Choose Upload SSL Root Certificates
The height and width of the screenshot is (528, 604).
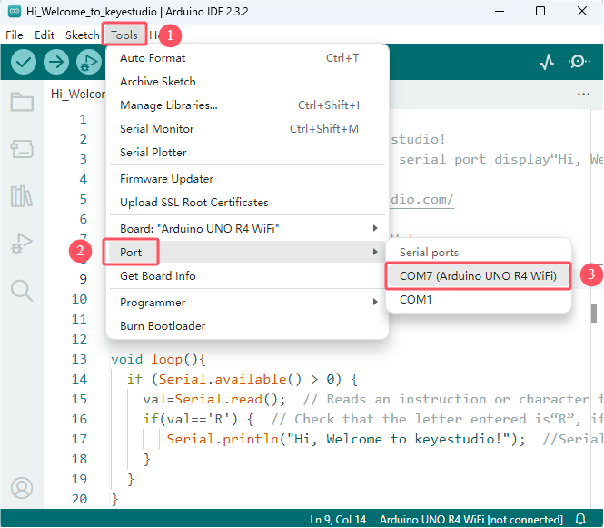click(247, 203)
